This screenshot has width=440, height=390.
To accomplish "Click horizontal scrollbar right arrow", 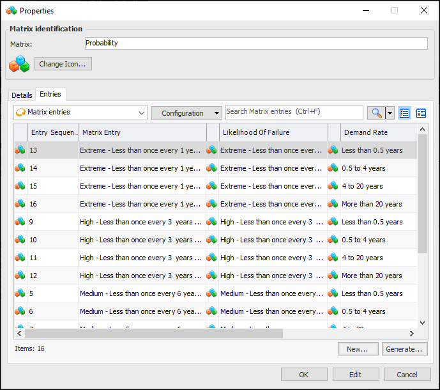I will coord(412,333).
